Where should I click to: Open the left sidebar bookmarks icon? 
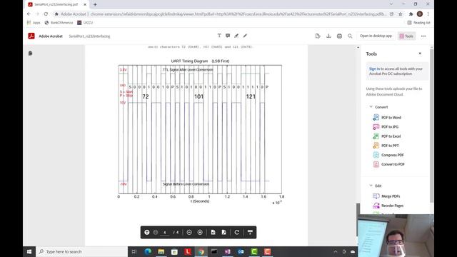pyautogui.click(x=30, y=54)
